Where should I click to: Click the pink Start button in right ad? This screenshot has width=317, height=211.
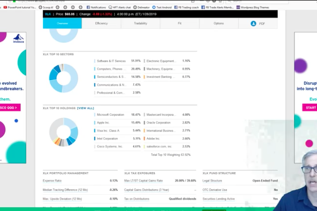310,107
